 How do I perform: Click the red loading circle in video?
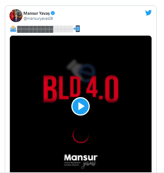coord(81,135)
